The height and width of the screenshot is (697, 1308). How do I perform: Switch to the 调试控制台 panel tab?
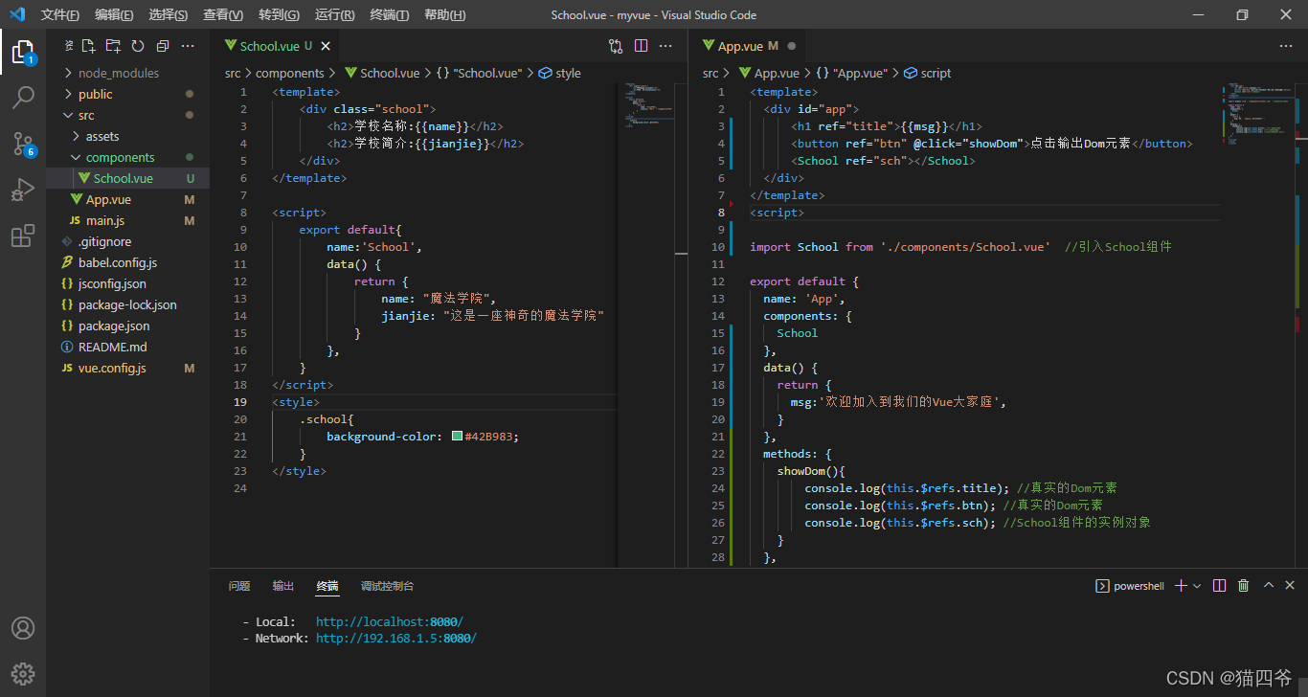click(388, 586)
